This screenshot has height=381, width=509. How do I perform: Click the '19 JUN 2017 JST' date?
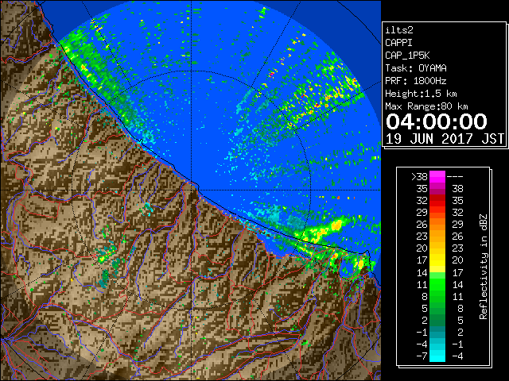coord(445,139)
